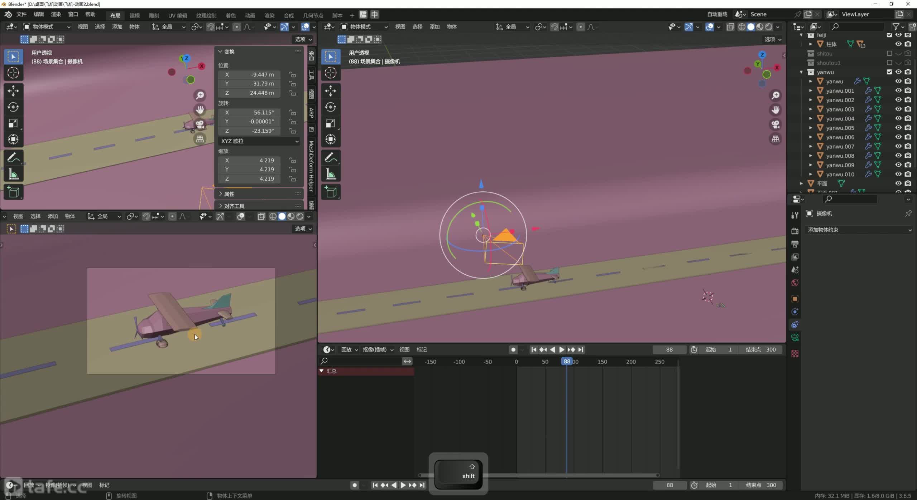Click 选项 button in right viewport

[x=773, y=39]
